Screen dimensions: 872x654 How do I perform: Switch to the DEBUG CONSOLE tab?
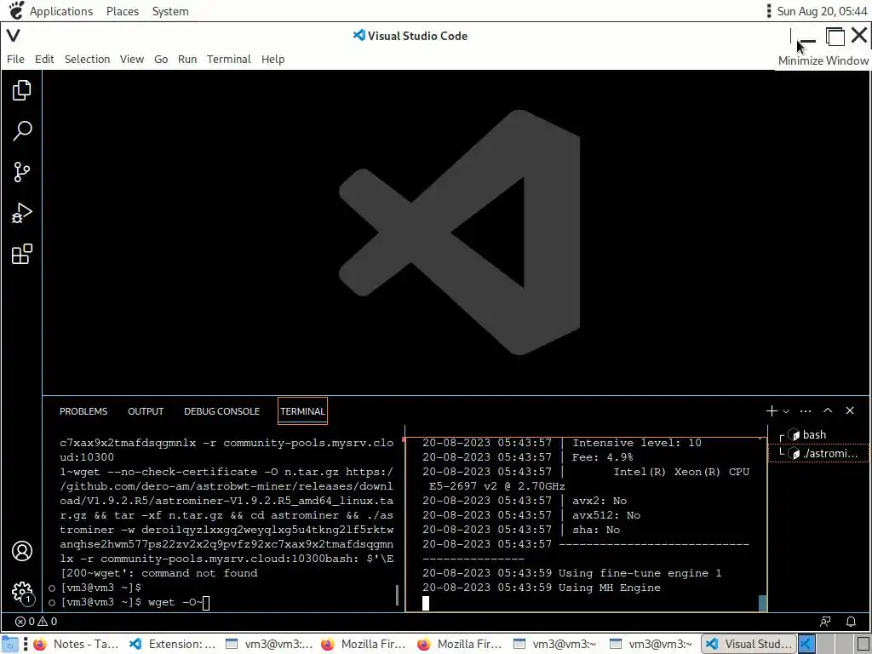click(x=222, y=411)
